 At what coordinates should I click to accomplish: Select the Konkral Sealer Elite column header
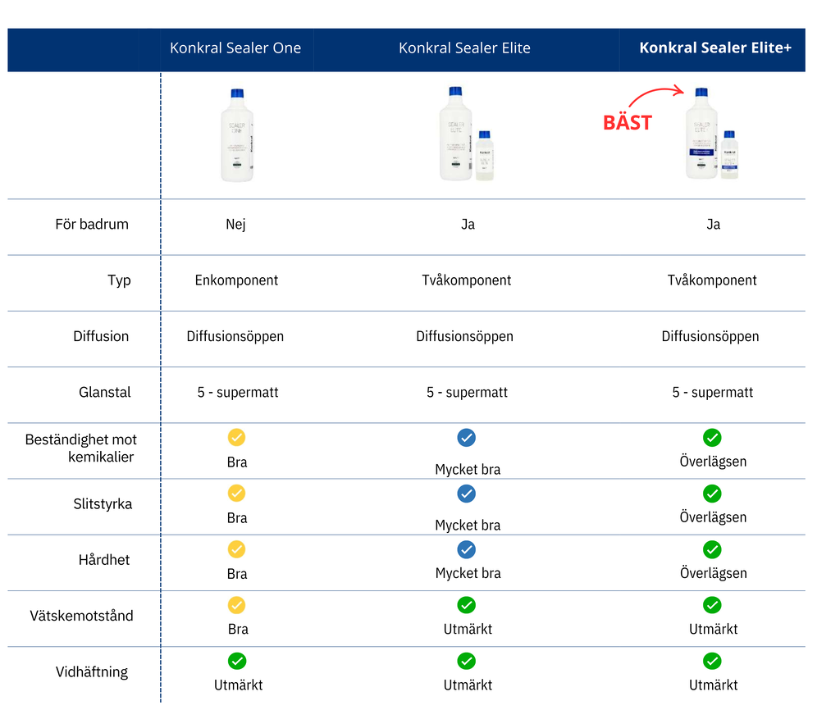click(464, 48)
